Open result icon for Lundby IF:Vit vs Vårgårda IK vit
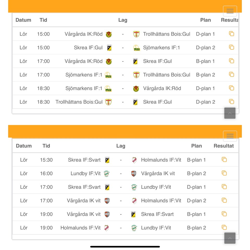250x250 pixels. point(224,173)
